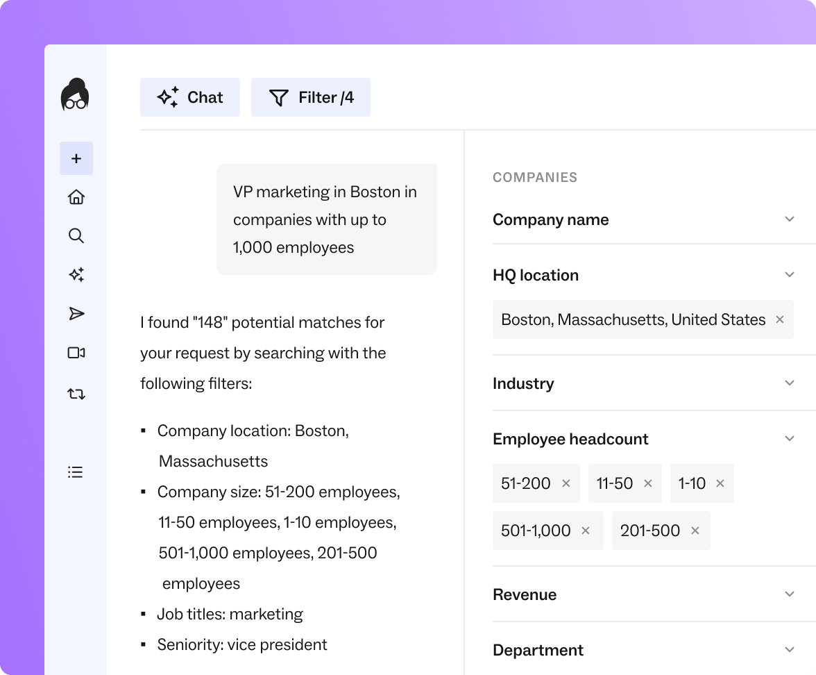Click the paper plane send icon
This screenshot has height=675, width=816.
coord(76,314)
